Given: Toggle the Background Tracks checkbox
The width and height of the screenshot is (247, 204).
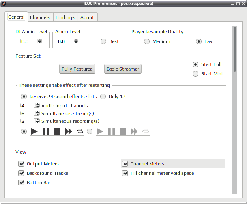Looking at the screenshot, I should click(x=21, y=173).
